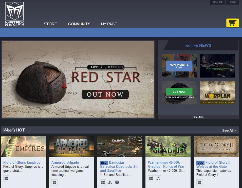Click Gladius Relics of War cover image
The image size is (242, 188).
pos(168,146)
